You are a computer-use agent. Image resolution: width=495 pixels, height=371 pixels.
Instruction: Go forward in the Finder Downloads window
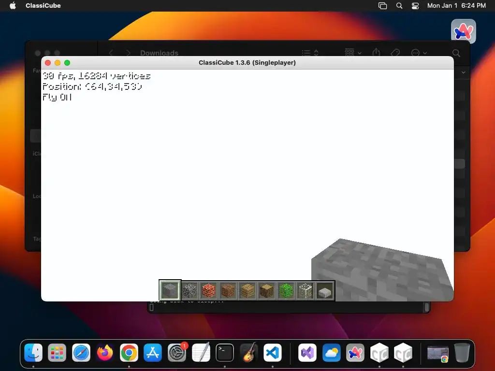pos(128,53)
